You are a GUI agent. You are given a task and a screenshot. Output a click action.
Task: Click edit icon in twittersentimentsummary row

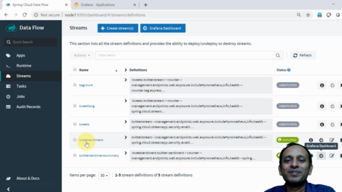332,156
